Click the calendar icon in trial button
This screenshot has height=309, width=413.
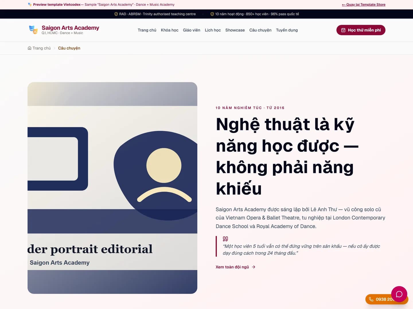[x=343, y=30]
